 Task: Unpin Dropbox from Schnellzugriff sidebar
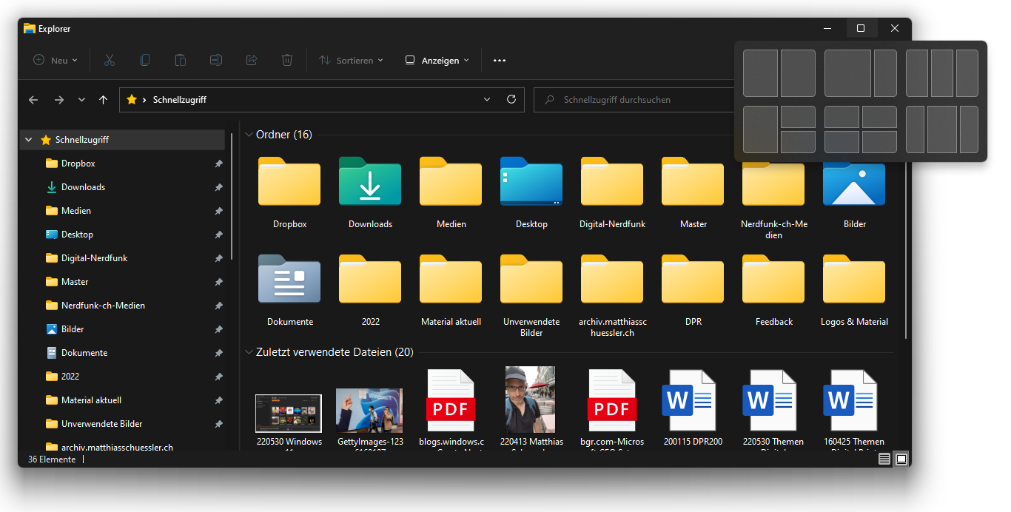tap(218, 164)
